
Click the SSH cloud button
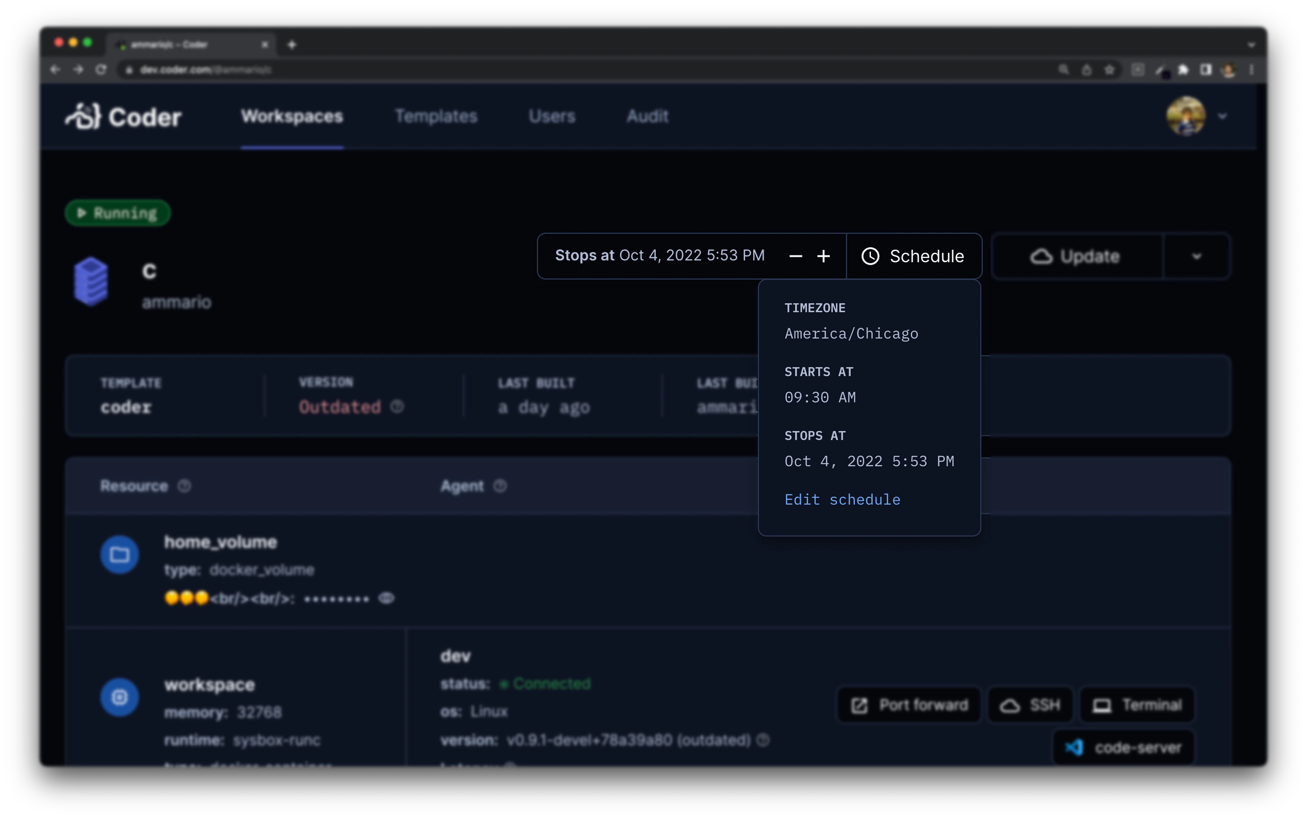point(1030,705)
